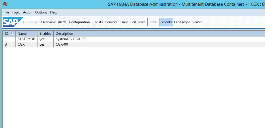Select the CGX name cell

click(26, 44)
